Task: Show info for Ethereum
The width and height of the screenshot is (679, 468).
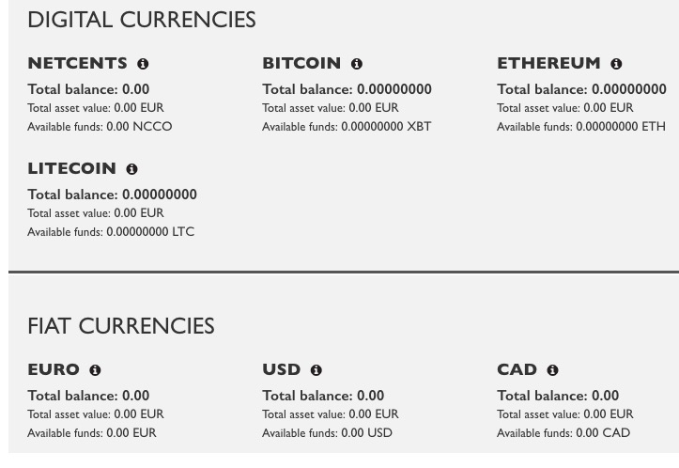Action: (x=616, y=64)
